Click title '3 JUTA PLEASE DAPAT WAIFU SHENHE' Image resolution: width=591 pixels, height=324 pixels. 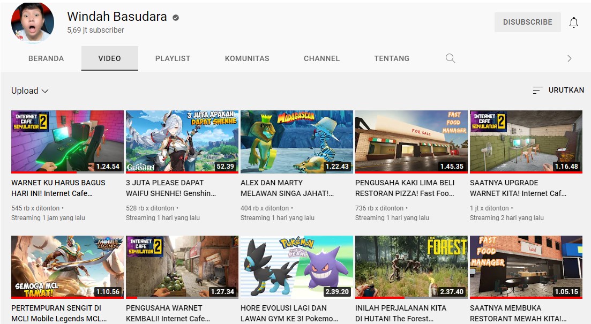click(171, 188)
